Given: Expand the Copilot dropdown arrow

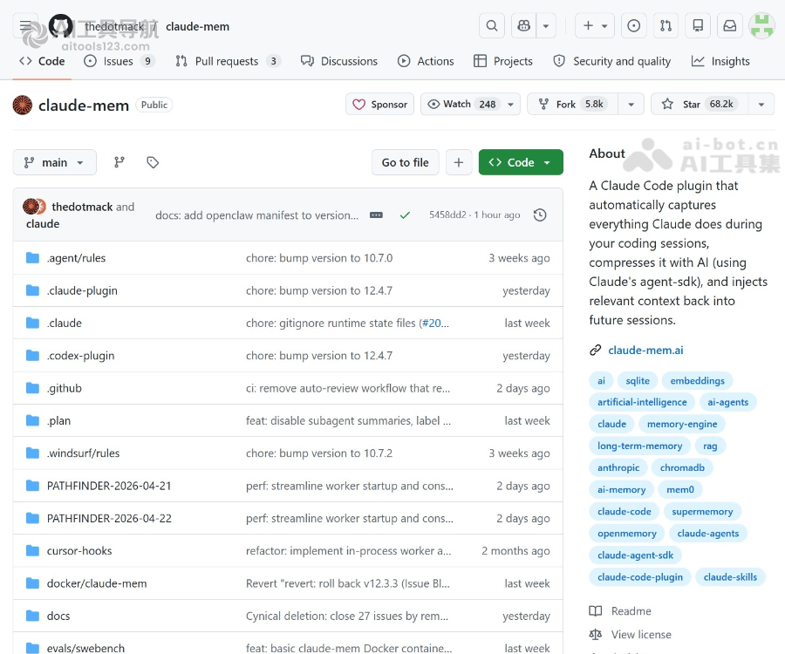Looking at the screenshot, I should [546, 25].
